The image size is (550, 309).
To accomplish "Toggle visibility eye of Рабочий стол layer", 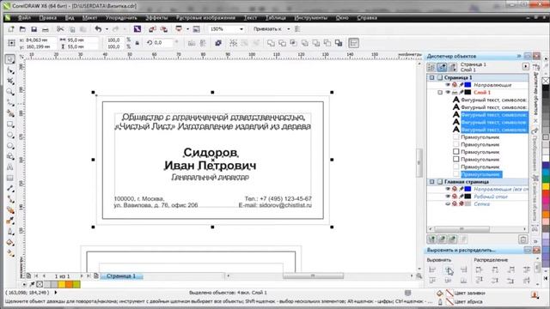I will click(448, 197).
